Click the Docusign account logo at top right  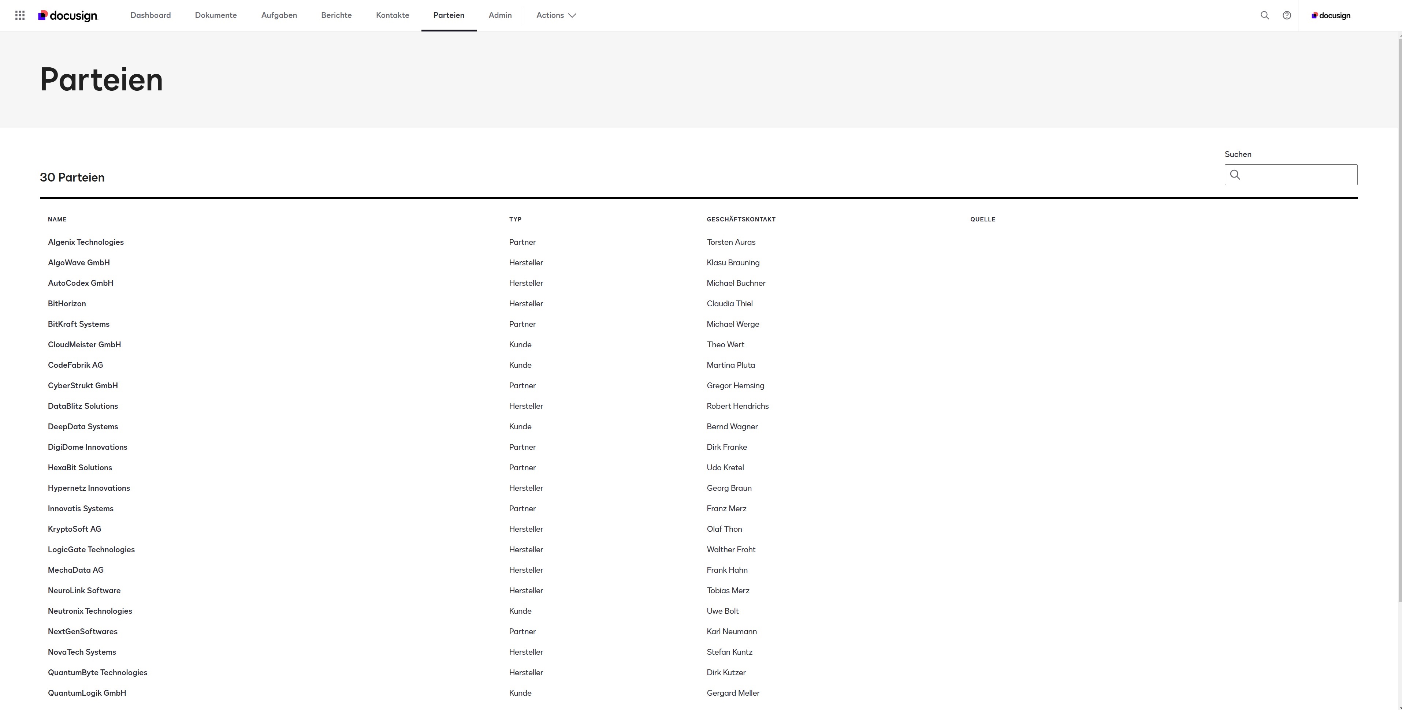1331,15
